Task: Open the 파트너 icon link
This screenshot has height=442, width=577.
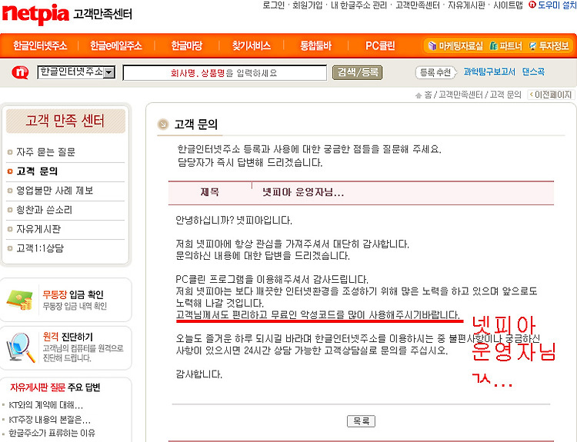Action: (506, 46)
